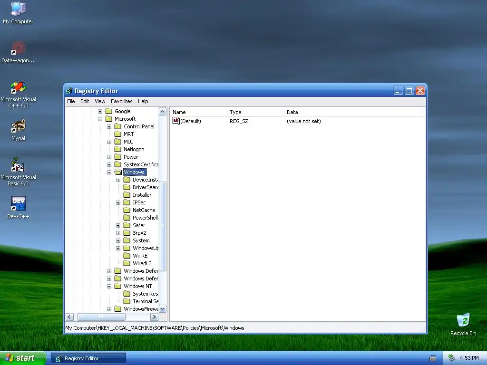
Task: Open the Edit menu
Action: [x=85, y=101]
